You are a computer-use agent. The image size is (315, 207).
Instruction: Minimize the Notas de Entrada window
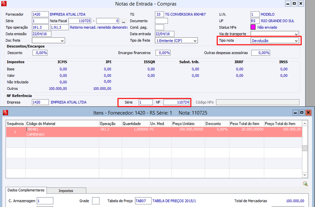click(287, 3)
